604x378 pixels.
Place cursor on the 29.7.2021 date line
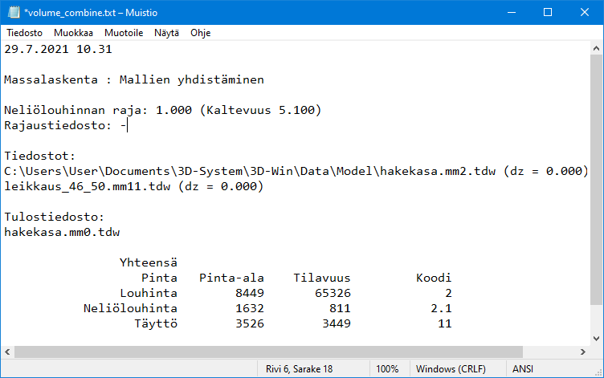57,49
